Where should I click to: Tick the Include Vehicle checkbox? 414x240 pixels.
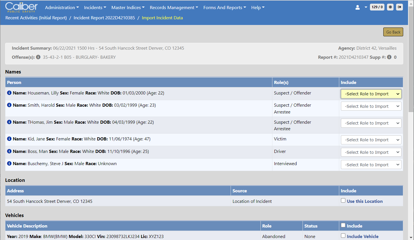(343, 236)
